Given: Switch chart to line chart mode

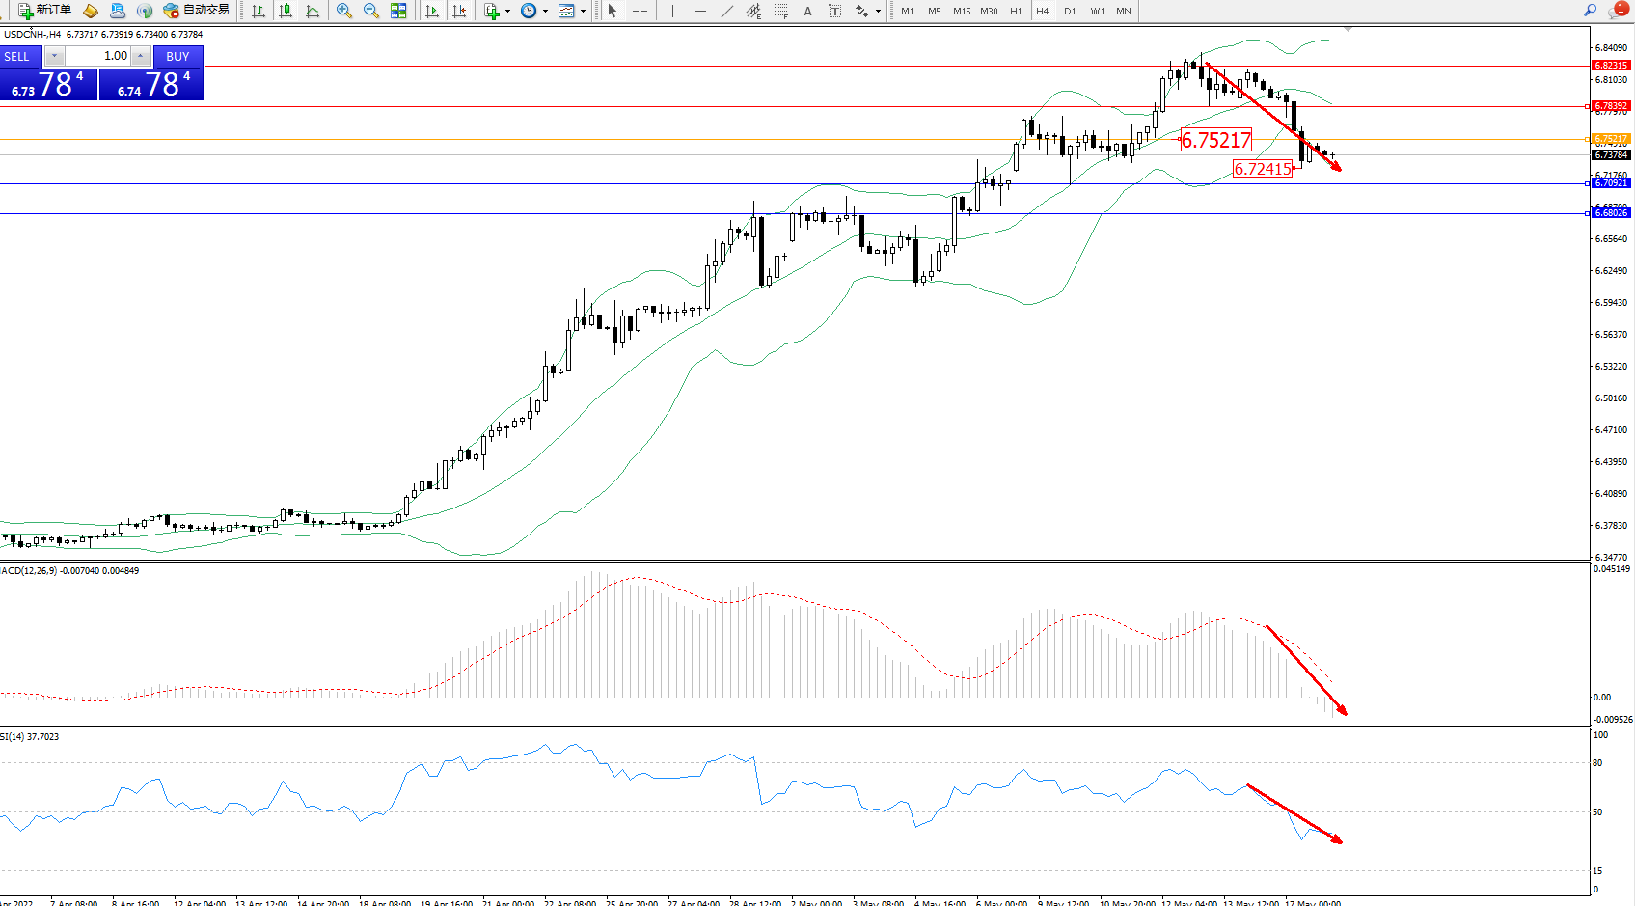Looking at the screenshot, I should click(x=313, y=11).
